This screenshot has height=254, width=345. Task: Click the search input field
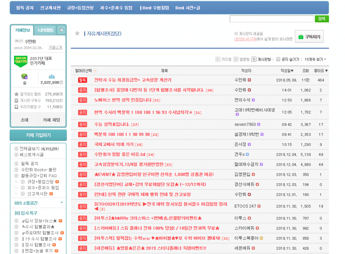click(x=272, y=19)
